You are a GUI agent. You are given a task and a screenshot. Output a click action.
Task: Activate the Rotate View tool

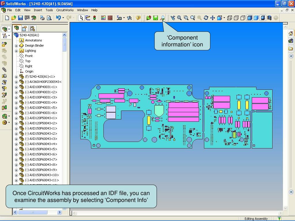pos(206,18)
